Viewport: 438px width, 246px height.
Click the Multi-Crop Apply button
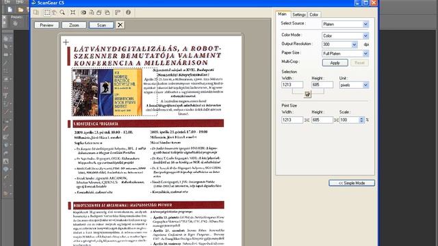click(335, 63)
